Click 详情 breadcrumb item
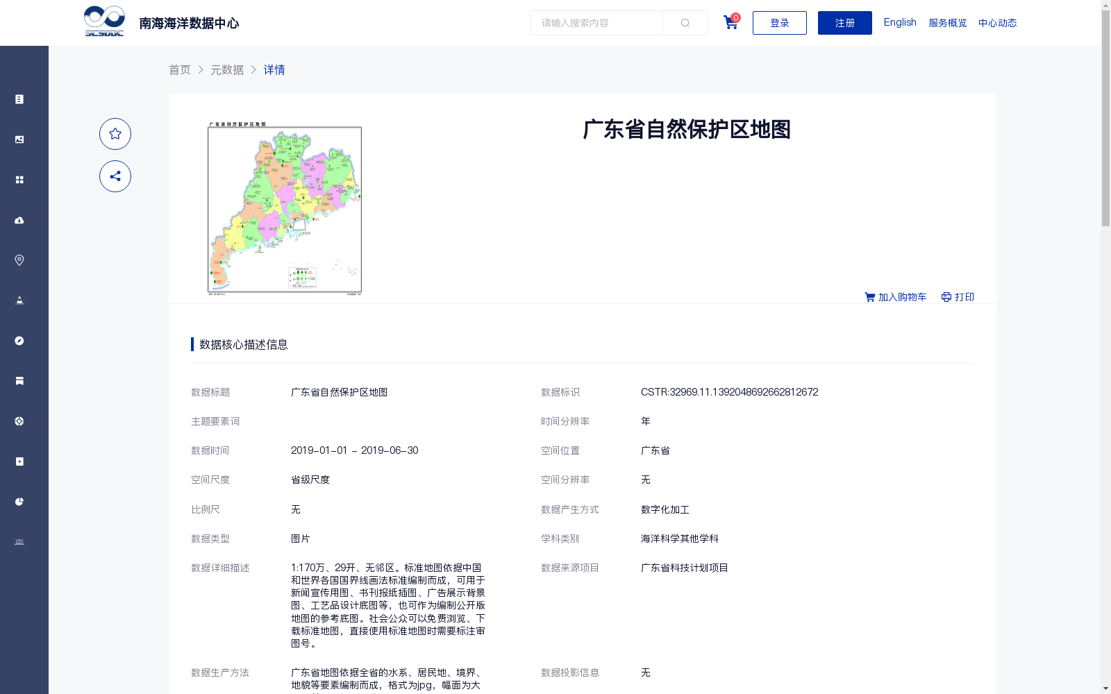 tap(274, 69)
